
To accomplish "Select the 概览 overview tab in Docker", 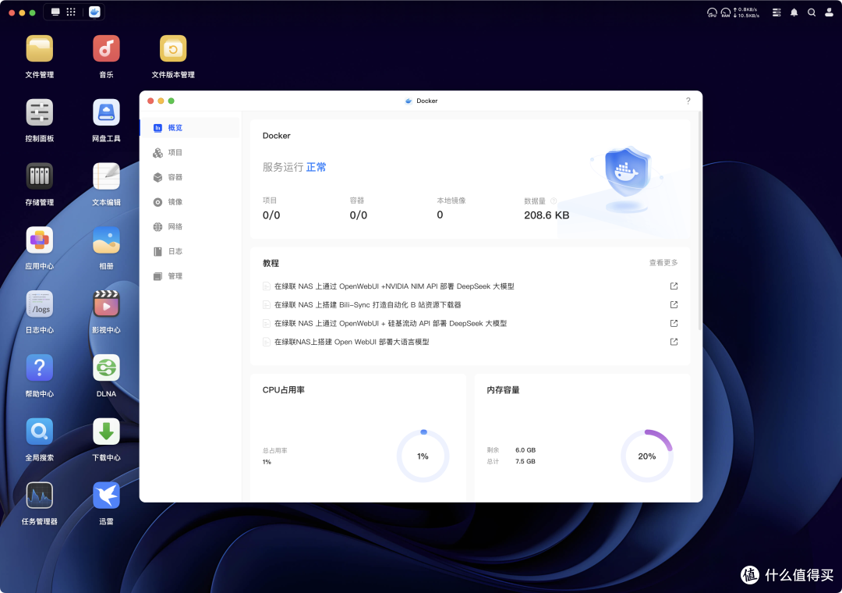I will tap(190, 127).
